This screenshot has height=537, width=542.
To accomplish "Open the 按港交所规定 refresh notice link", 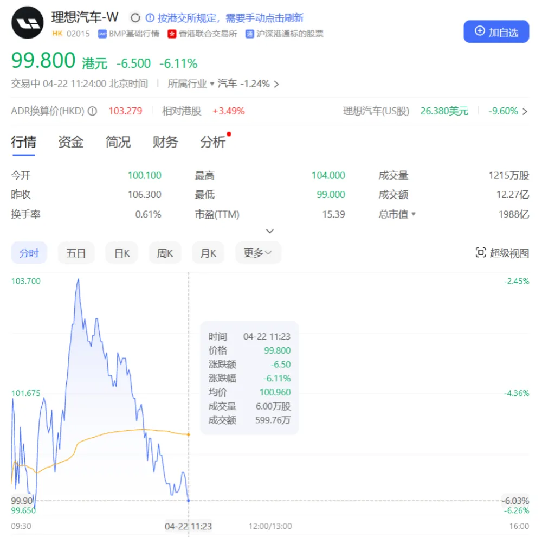I will 230,18.
